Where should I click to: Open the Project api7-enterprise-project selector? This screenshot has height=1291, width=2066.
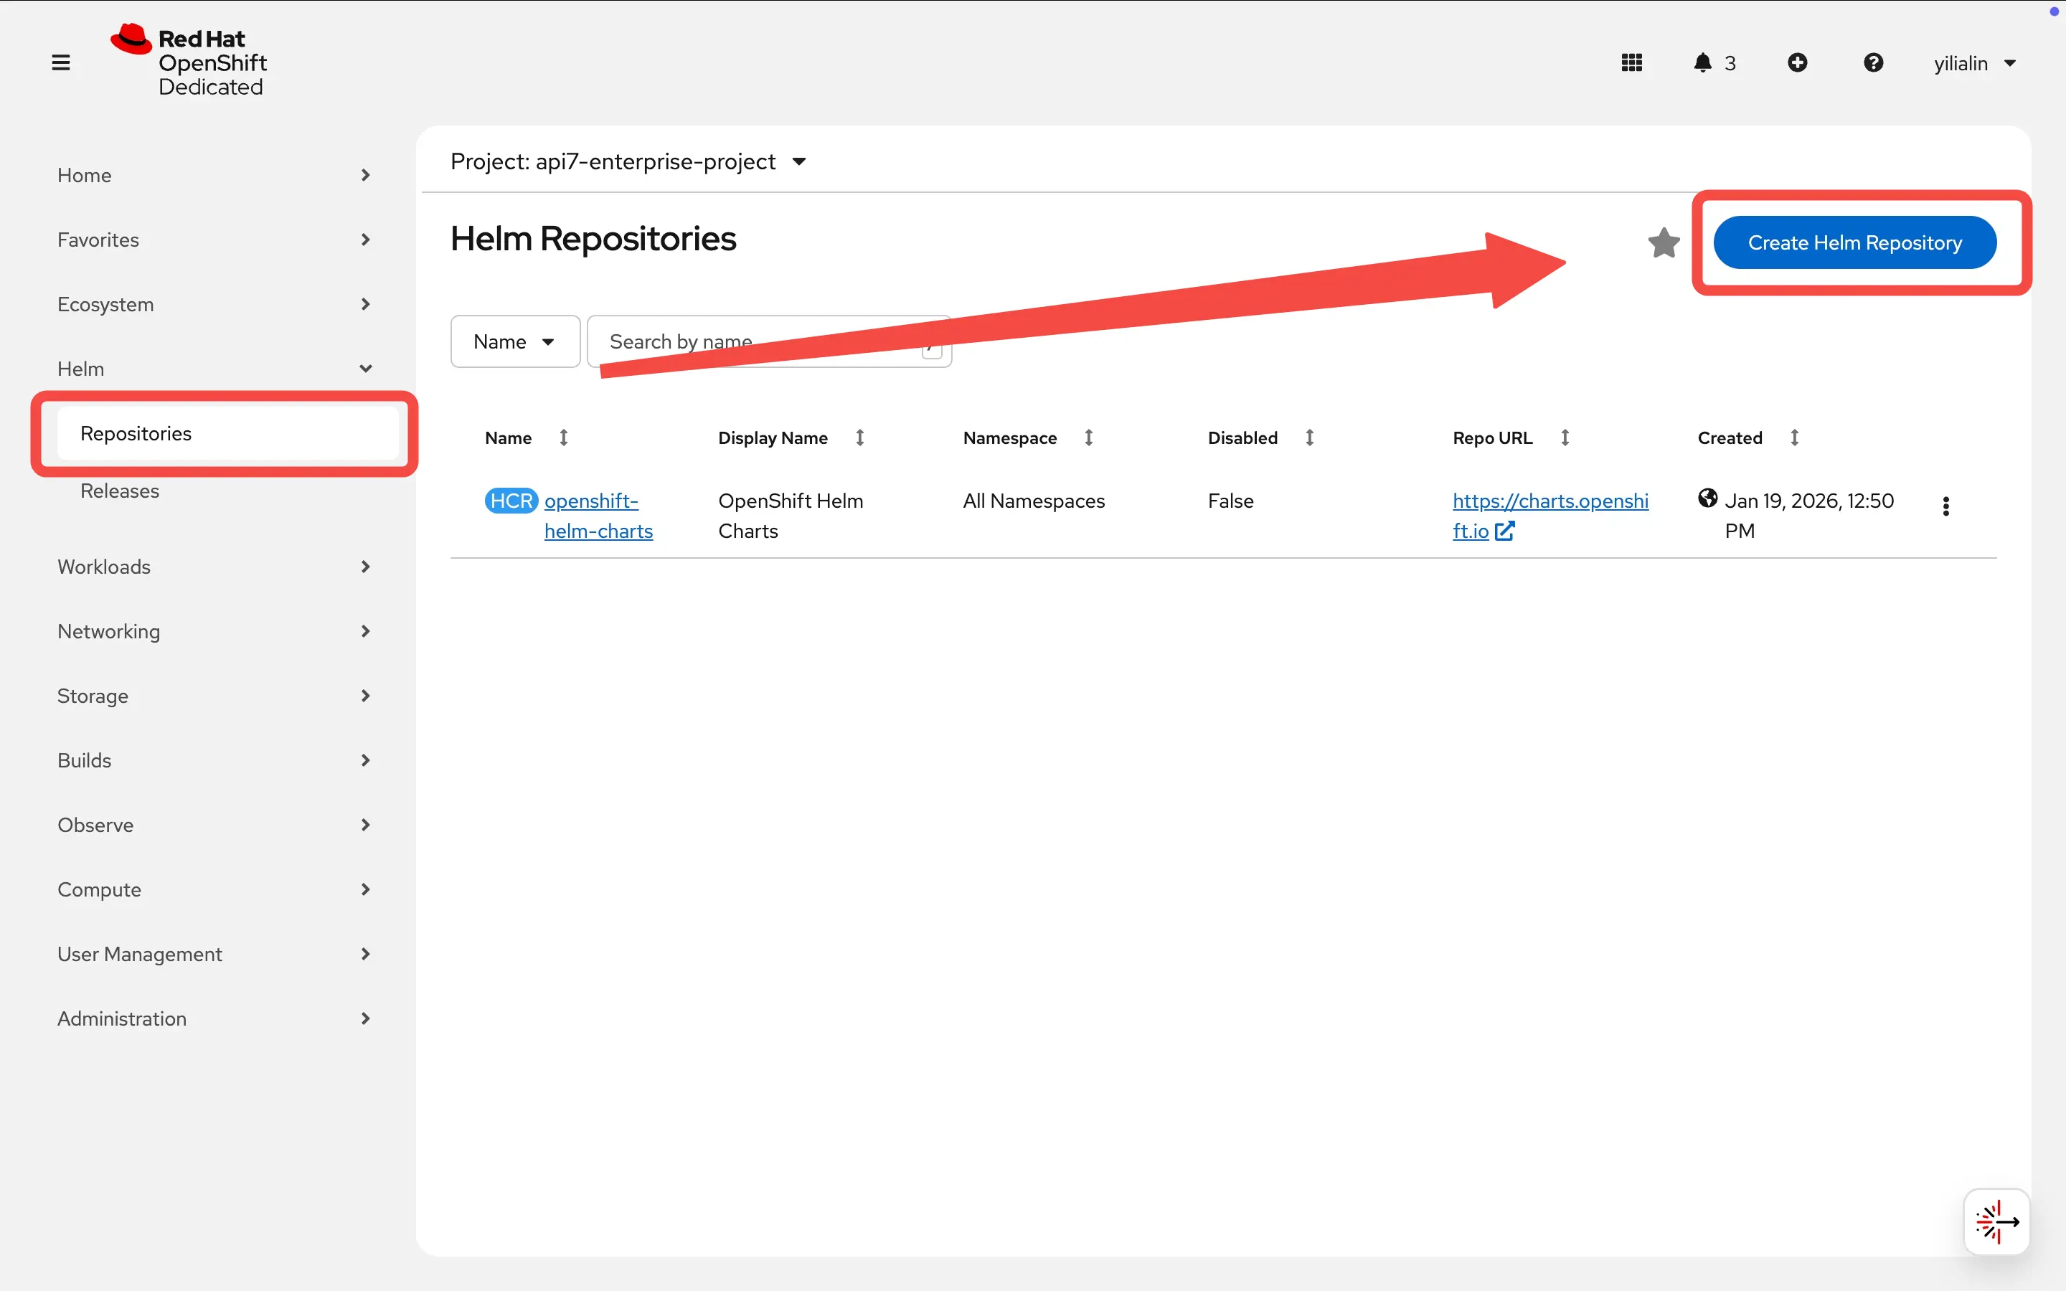coord(629,161)
